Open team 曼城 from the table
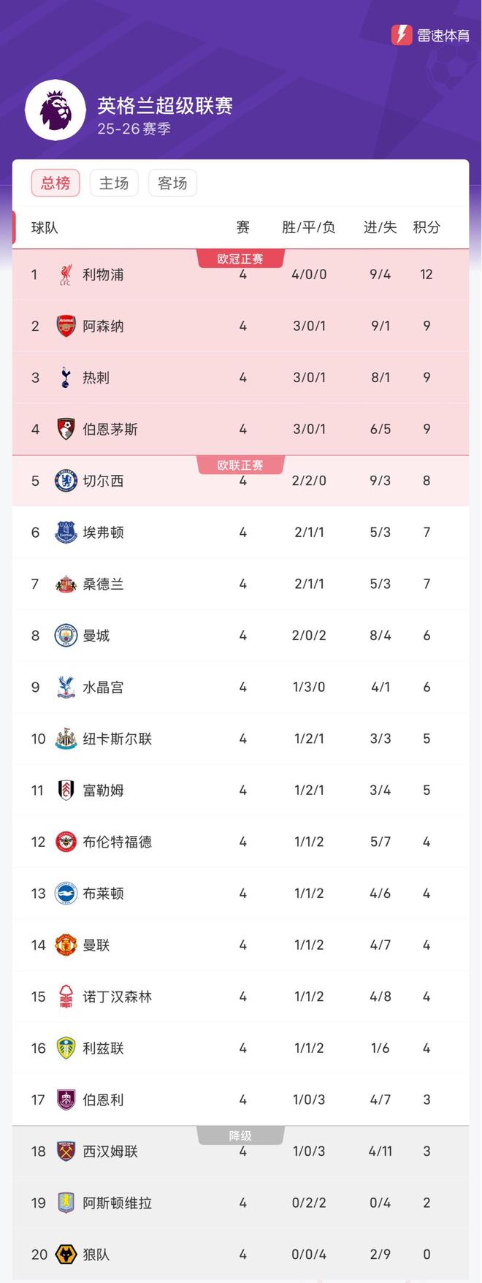 (x=96, y=636)
